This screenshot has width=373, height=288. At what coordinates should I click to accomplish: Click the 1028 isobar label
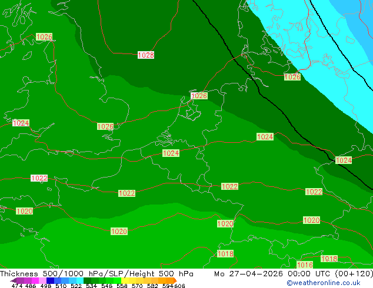click(x=146, y=55)
